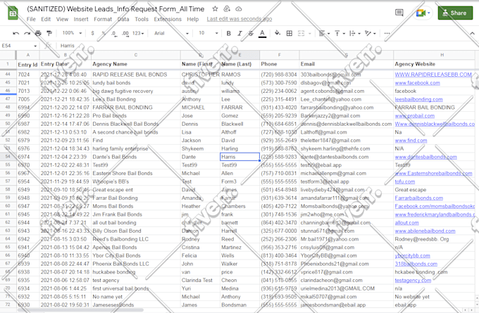
Task: Select phone cell (813) 400-3464
Action: pyautogui.click(x=279, y=255)
